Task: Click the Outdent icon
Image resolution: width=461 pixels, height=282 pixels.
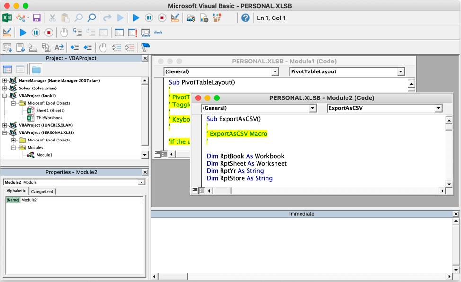Action: pyautogui.click(x=88, y=47)
